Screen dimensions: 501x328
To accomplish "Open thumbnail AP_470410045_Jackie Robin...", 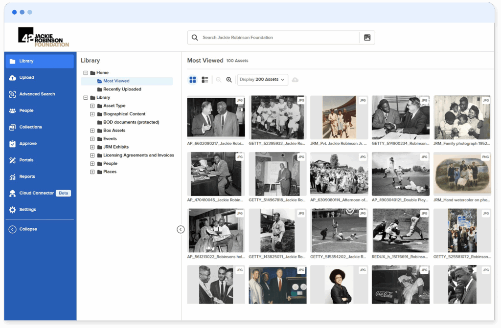I will pyautogui.click(x=216, y=174).
